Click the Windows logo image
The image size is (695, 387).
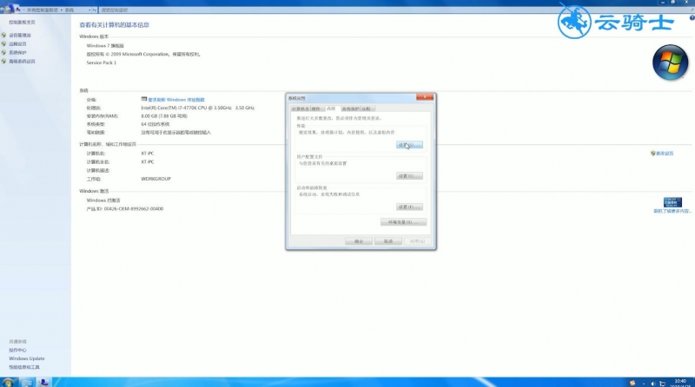(670, 62)
